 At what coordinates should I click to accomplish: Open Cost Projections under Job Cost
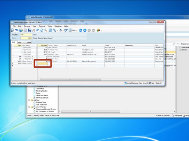click(42, 104)
